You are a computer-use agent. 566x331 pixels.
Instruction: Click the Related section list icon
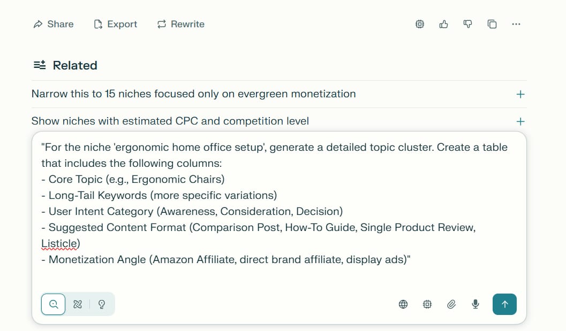tap(40, 65)
